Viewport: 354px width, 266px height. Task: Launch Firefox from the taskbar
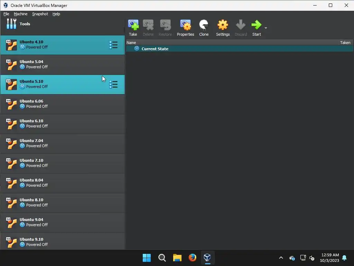(x=192, y=258)
